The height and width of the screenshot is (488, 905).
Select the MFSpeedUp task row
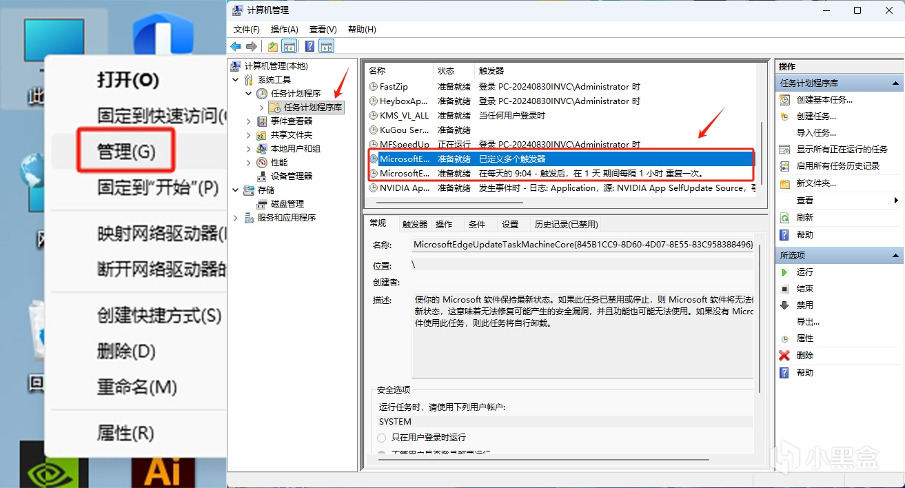pyautogui.click(x=560, y=145)
